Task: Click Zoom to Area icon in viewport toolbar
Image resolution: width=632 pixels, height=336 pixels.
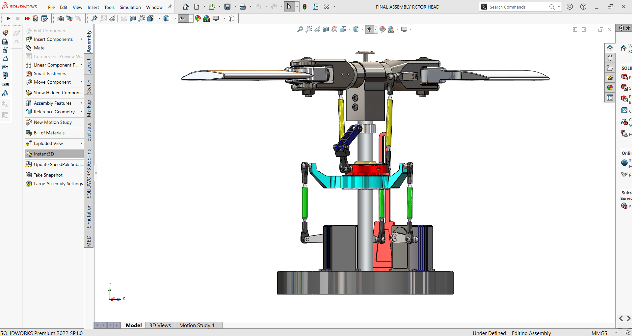Action: click(x=309, y=29)
